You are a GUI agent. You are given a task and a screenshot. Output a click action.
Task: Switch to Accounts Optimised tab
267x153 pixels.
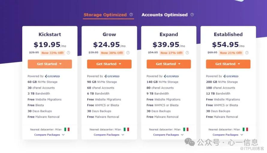pyautogui.click(x=164, y=15)
